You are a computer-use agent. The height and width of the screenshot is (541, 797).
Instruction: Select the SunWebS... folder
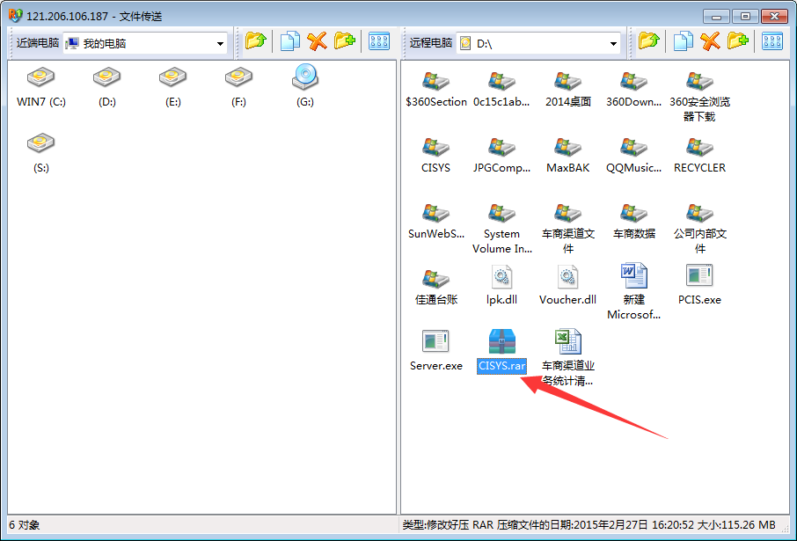click(x=436, y=222)
